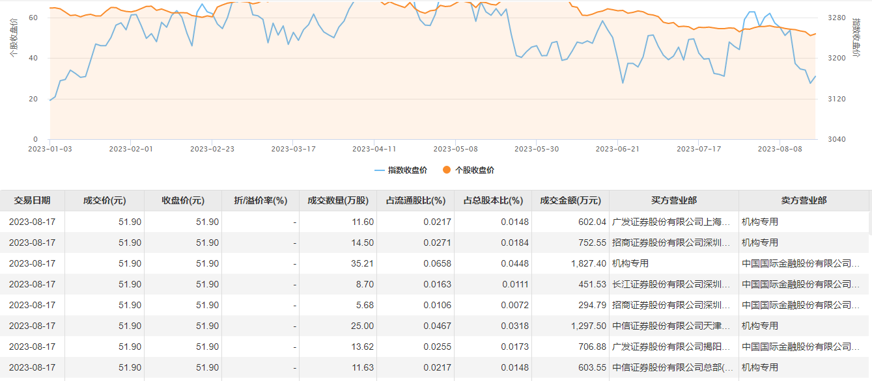Click buyer 招商证券 in the 294.79 row
This screenshot has width=872, height=381.
click(x=674, y=305)
